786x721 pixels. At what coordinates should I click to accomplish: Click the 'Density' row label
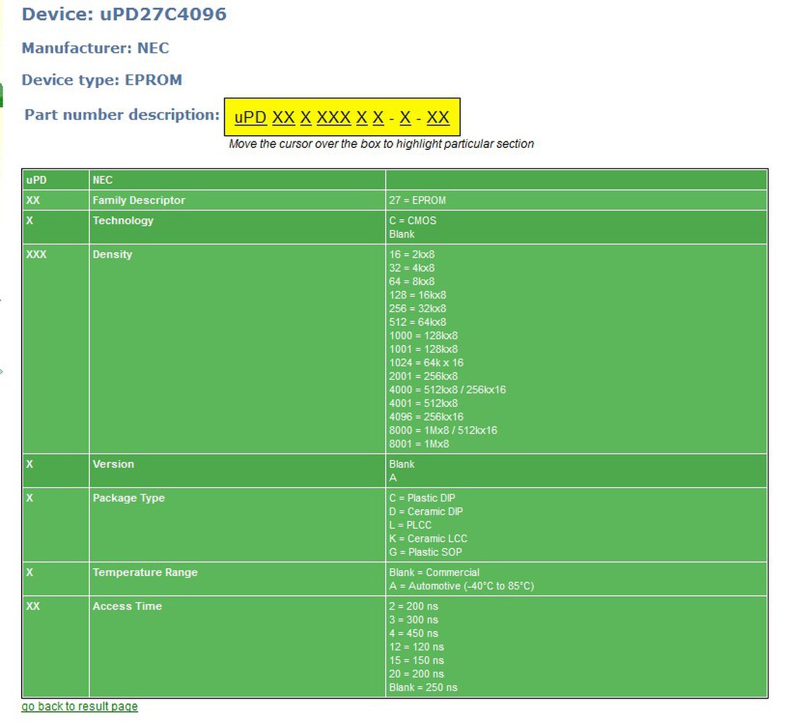(x=113, y=254)
